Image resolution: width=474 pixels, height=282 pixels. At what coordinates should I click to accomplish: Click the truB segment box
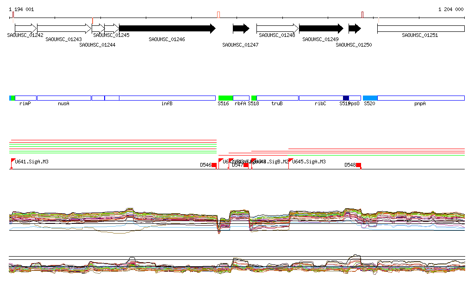click(x=277, y=98)
